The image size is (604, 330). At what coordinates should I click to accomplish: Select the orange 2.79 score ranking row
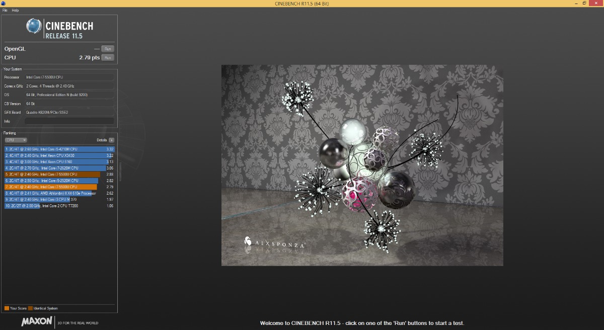(x=59, y=187)
